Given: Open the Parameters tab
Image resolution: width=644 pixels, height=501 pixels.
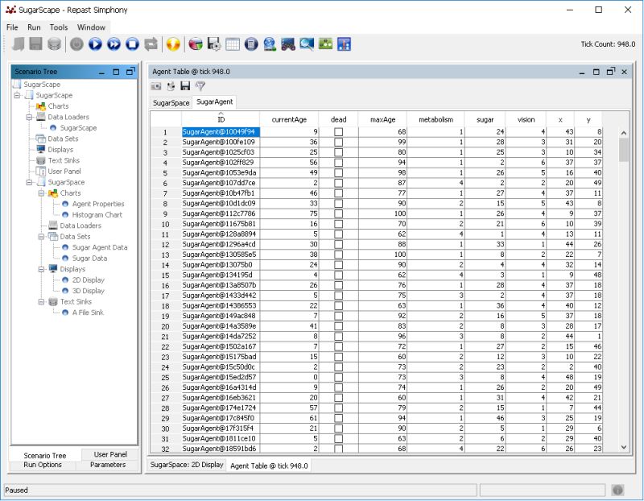Looking at the screenshot, I should pyautogui.click(x=108, y=465).
